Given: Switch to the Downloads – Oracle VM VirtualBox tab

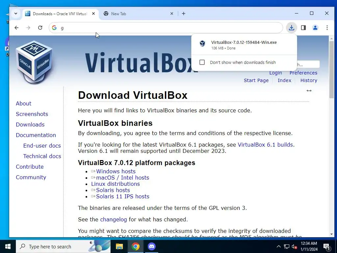Looking at the screenshot, I should [60, 14].
